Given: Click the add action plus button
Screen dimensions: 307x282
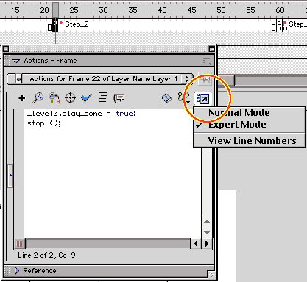Looking at the screenshot, I should pyautogui.click(x=21, y=98).
